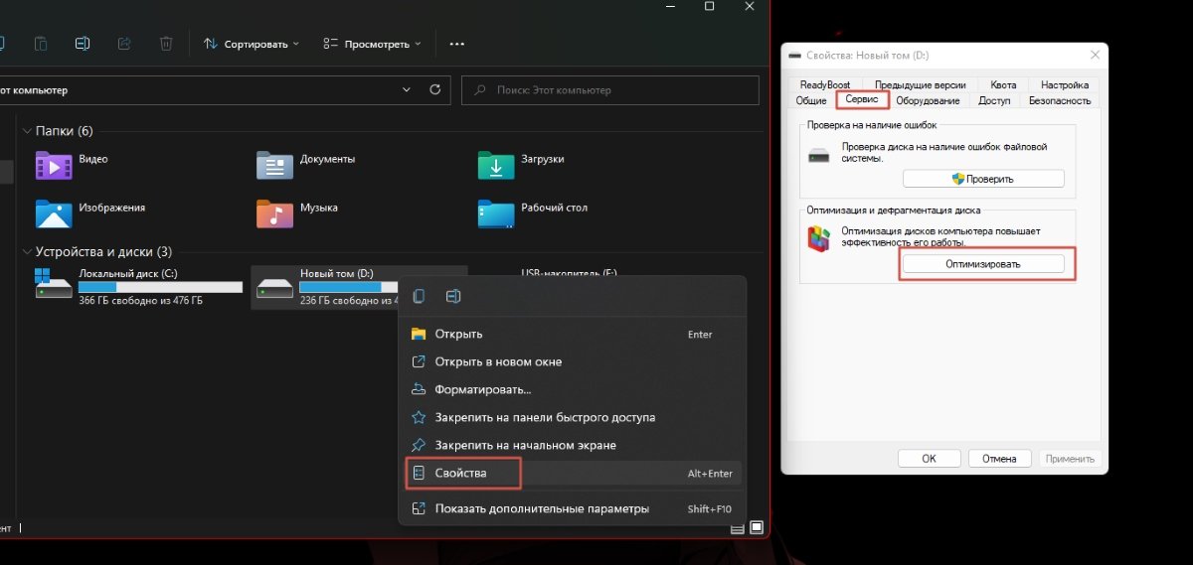Screen dimensions: 1193x565
Task: Open the Видео folder icon
Action: (x=53, y=165)
